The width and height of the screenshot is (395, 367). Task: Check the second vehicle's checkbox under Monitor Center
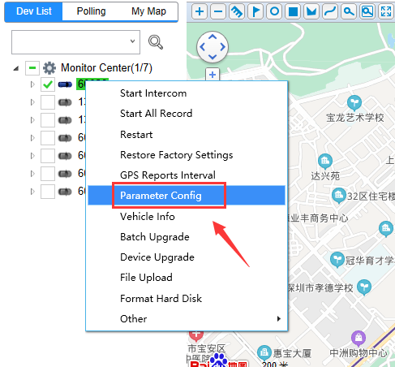[48, 102]
